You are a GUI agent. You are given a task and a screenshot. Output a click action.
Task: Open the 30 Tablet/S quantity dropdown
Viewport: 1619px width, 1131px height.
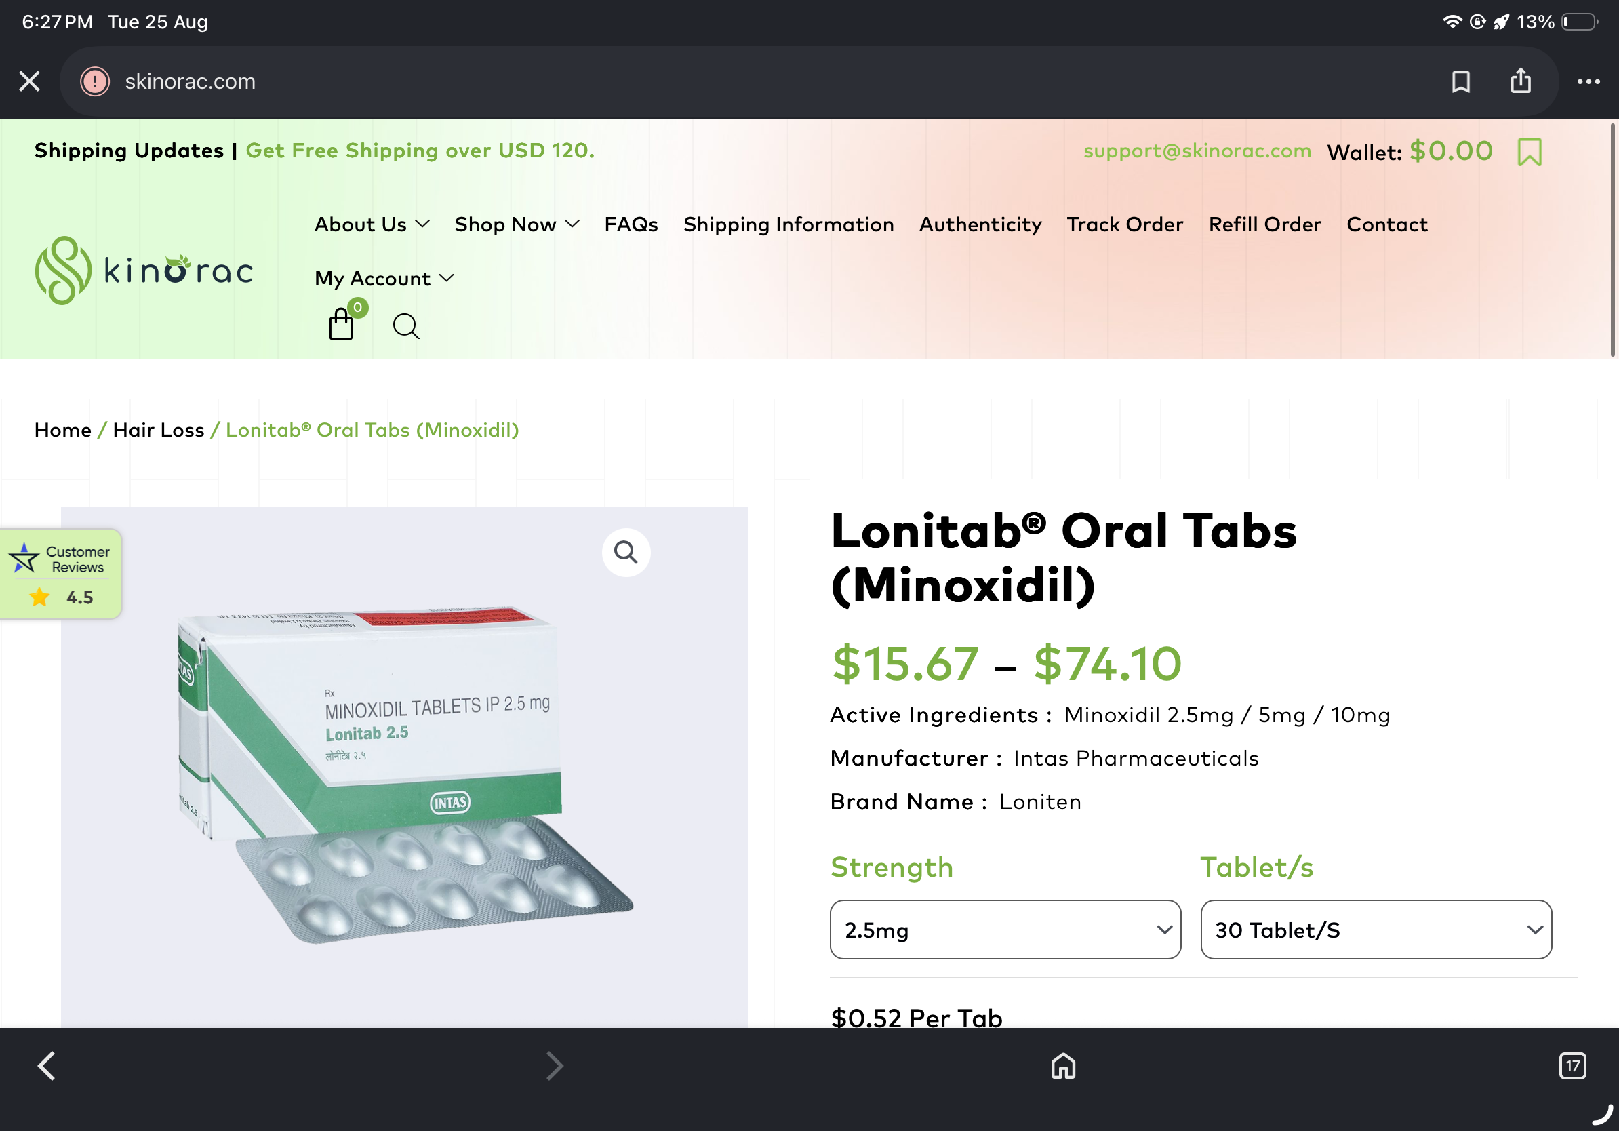click(1376, 930)
